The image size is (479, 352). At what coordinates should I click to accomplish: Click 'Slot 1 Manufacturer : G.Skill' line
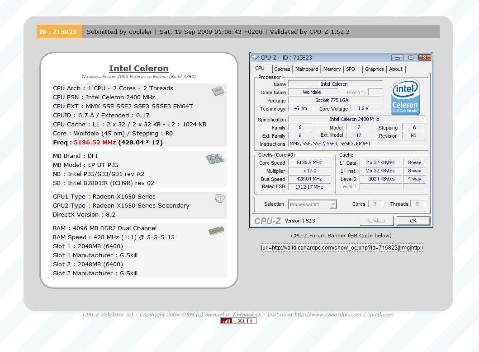(95, 255)
